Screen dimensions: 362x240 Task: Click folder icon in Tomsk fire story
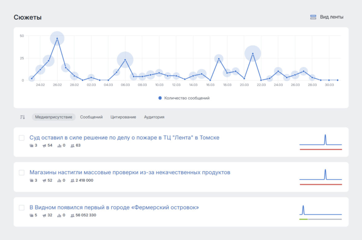[31, 146]
